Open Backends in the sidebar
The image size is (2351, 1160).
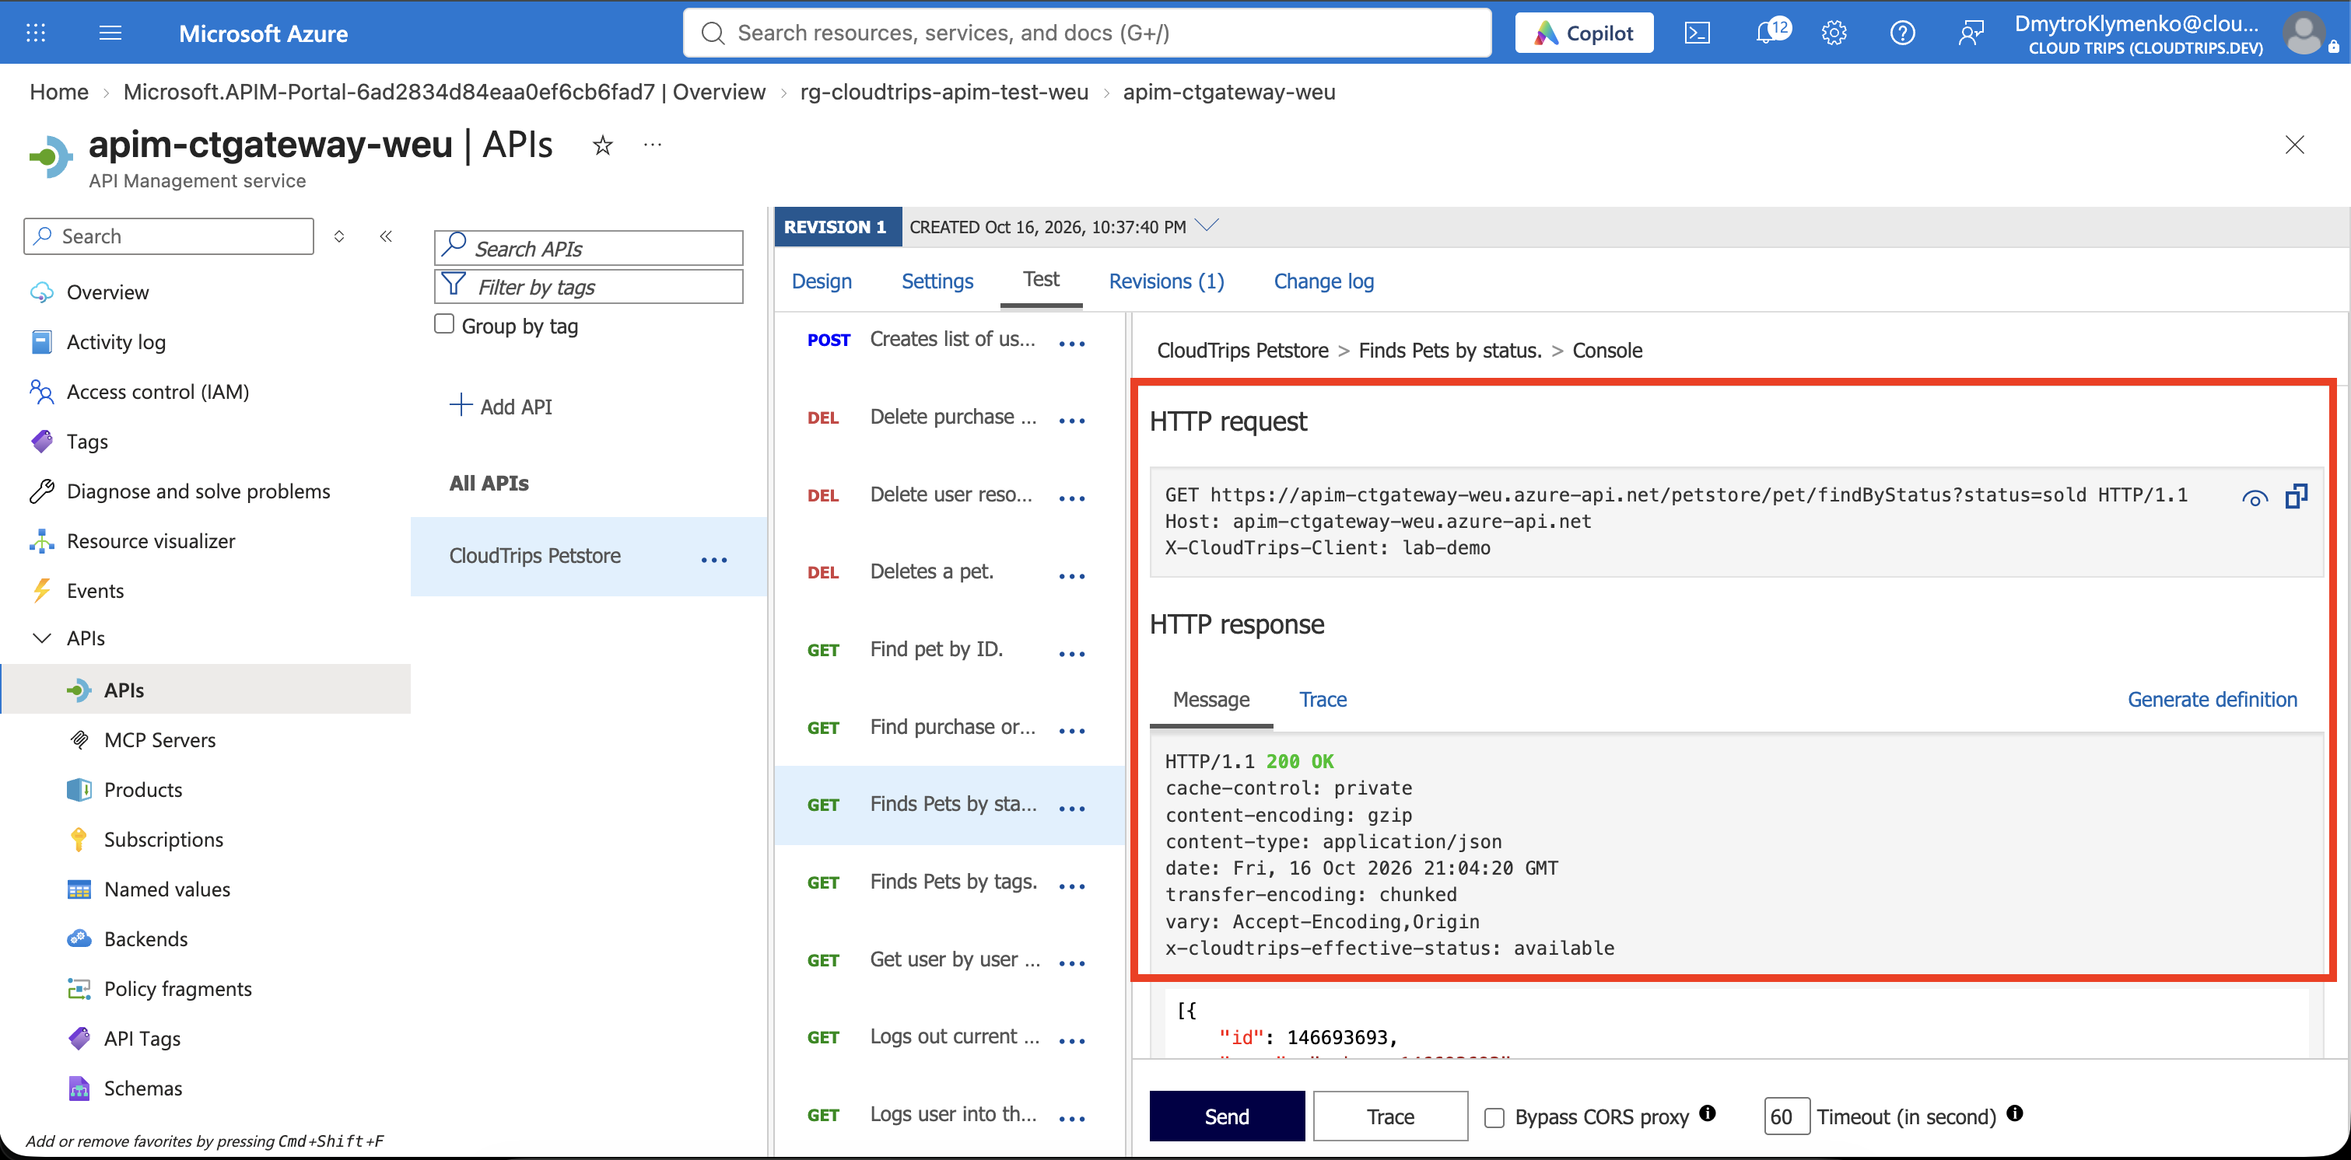146,938
